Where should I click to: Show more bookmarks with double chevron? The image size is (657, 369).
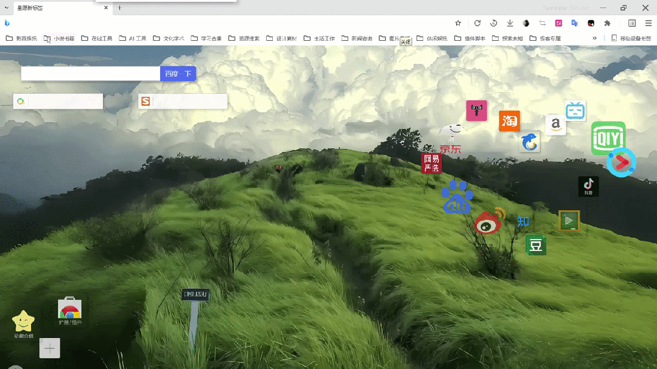point(594,38)
